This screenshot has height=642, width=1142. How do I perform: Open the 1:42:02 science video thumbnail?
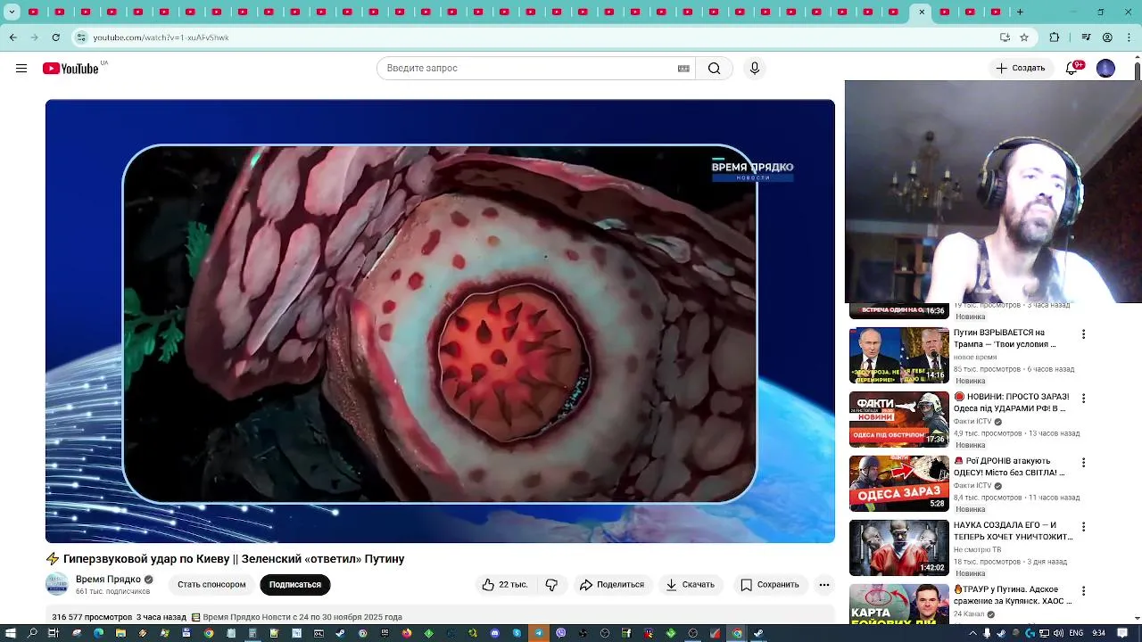(899, 547)
